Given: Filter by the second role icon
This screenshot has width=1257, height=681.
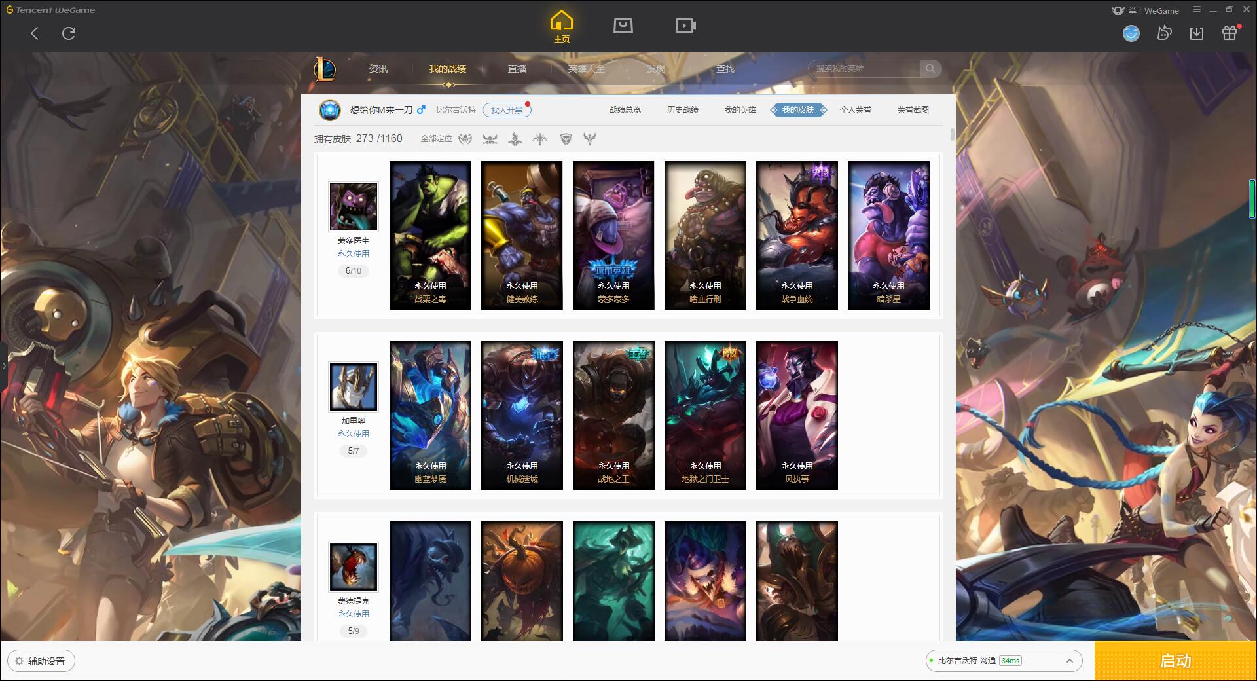Looking at the screenshot, I should tap(490, 139).
